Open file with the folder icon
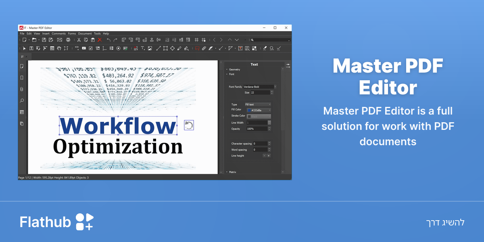This screenshot has width=484, height=242. (x=34, y=40)
